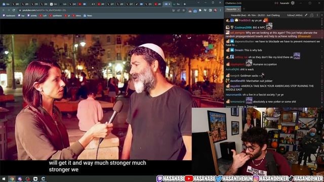
Task: Add a new split with the header plus
Action: [x=321, y=15]
